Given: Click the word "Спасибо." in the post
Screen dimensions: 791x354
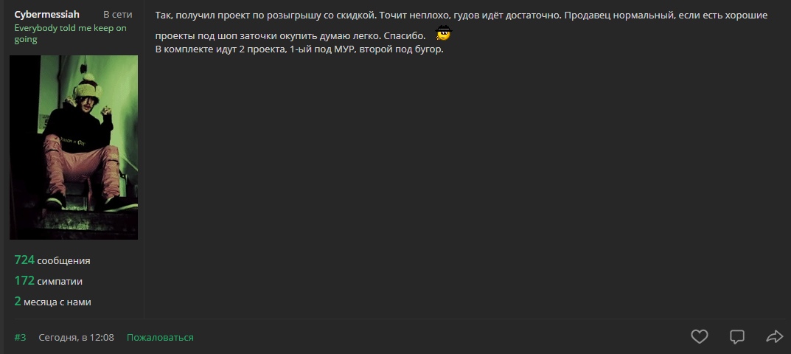Looking at the screenshot, I should point(405,35).
